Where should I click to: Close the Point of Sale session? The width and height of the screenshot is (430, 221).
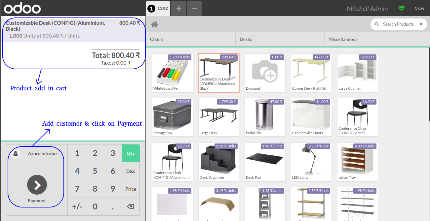coord(419,8)
